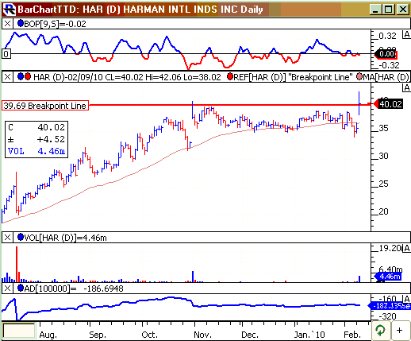411x341 pixels.
Task: Click the 0.00 BOP value marker
Action: point(386,54)
